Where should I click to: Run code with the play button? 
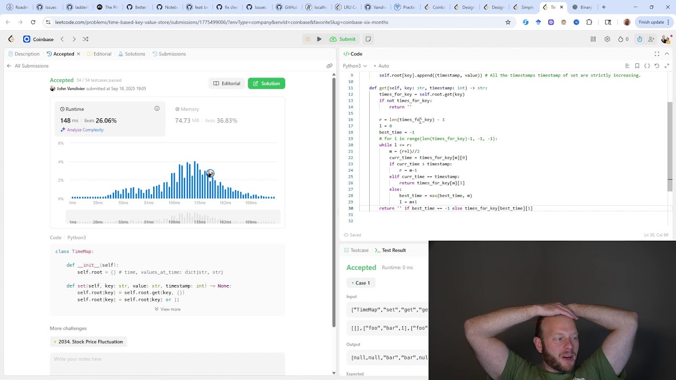[319, 39]
